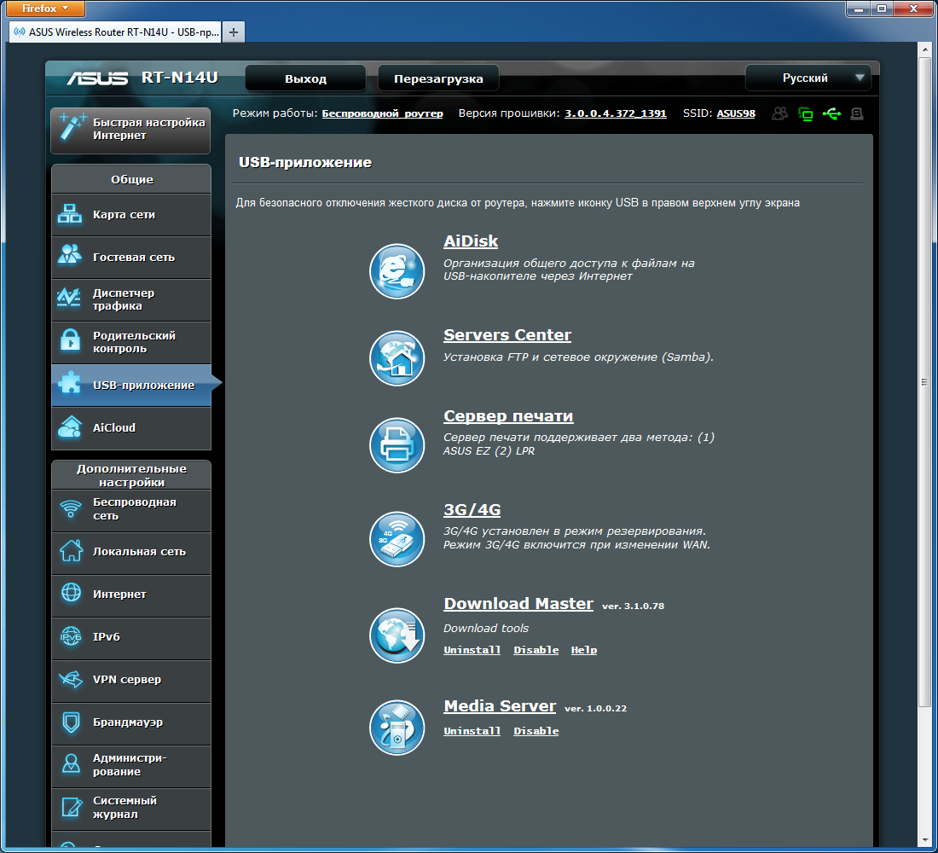Click the Servers Center house icon
This screenshot has height=853, width=938.
[x=397, y=358]
